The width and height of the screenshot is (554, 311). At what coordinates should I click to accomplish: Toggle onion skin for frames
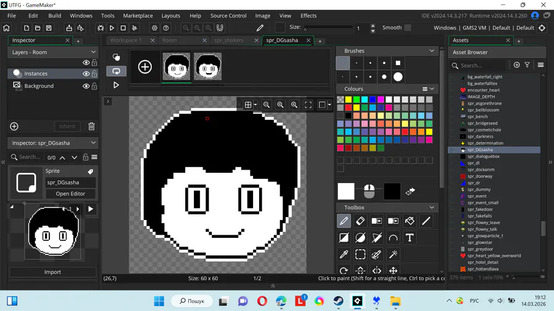(x=116, y=57)
